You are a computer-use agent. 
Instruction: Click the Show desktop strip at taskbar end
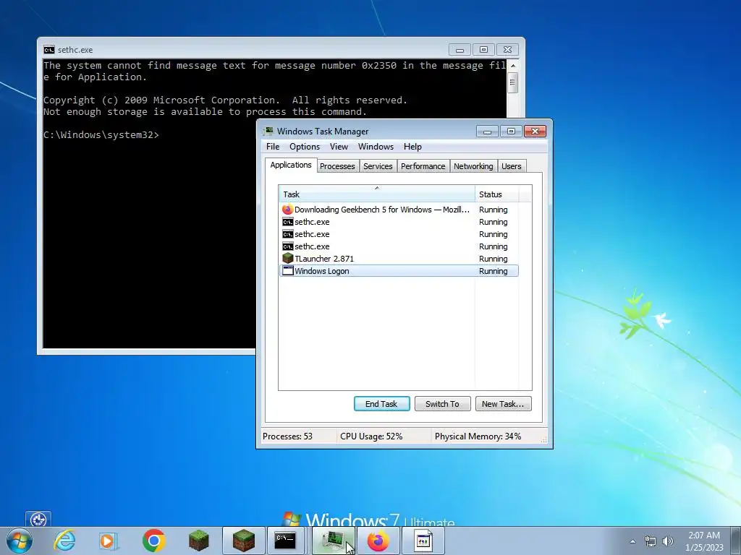tap(737, 541)
